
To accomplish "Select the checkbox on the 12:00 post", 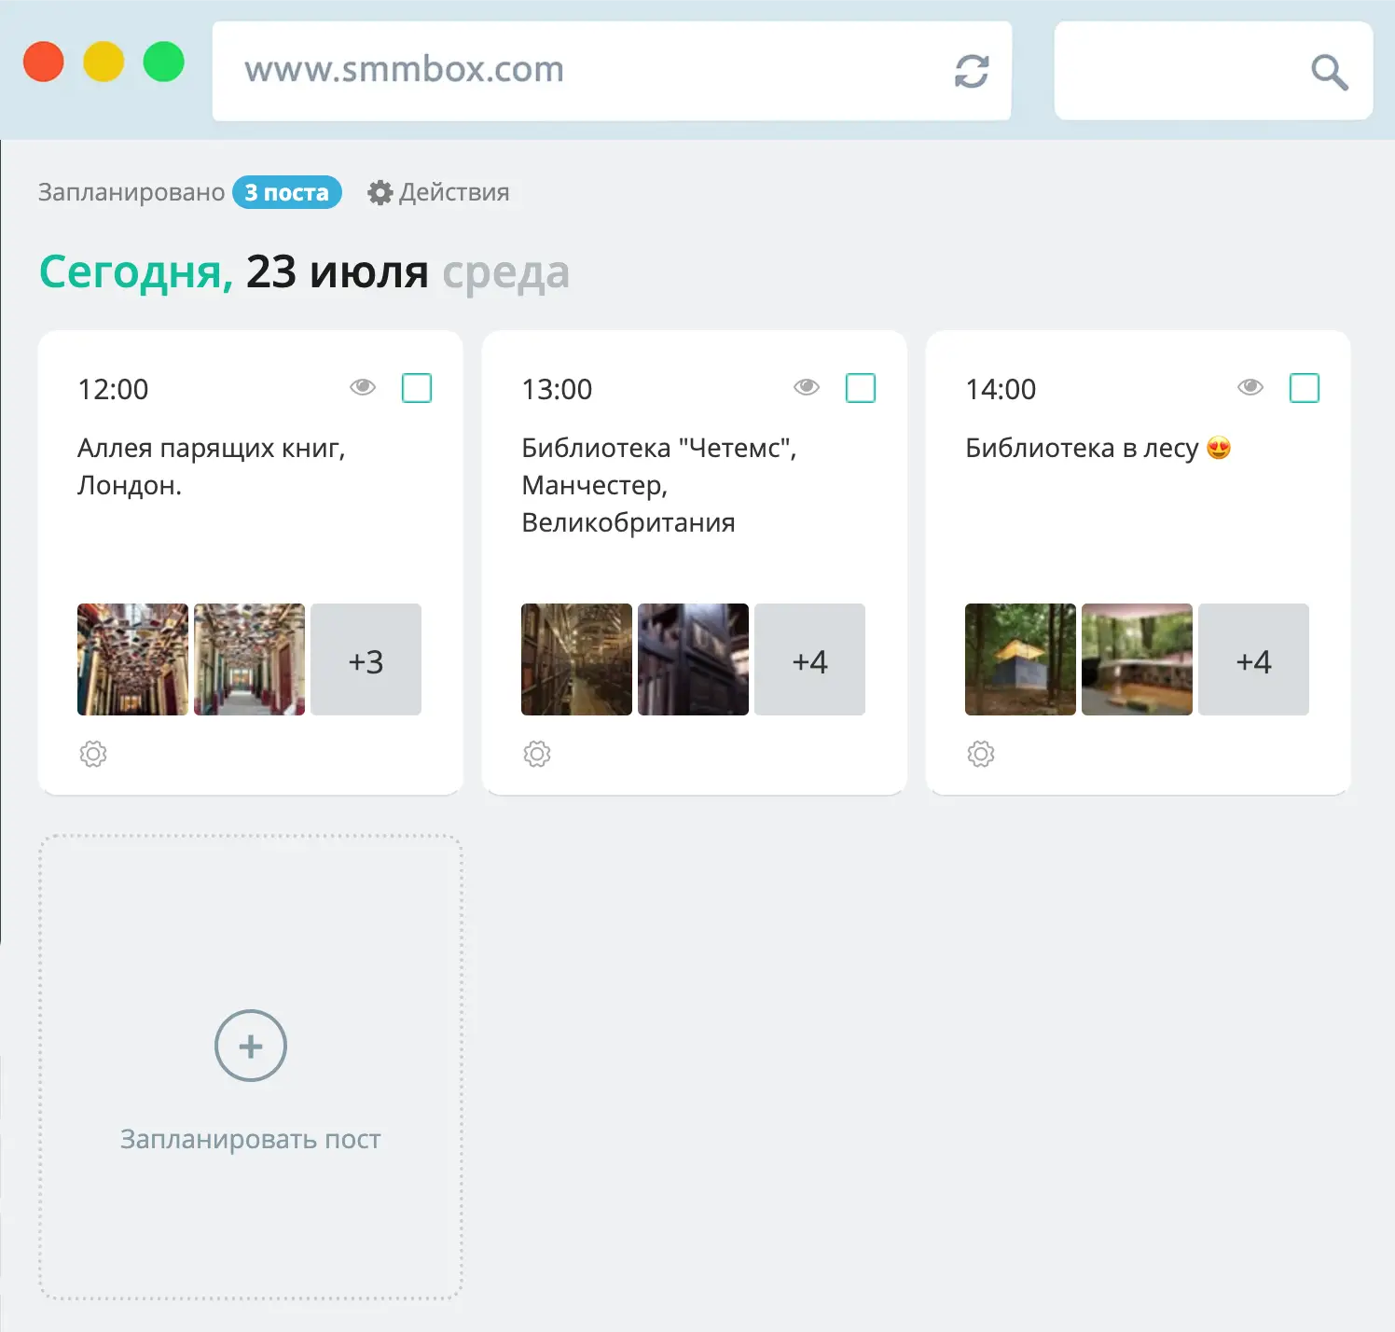I will [417, 387].
